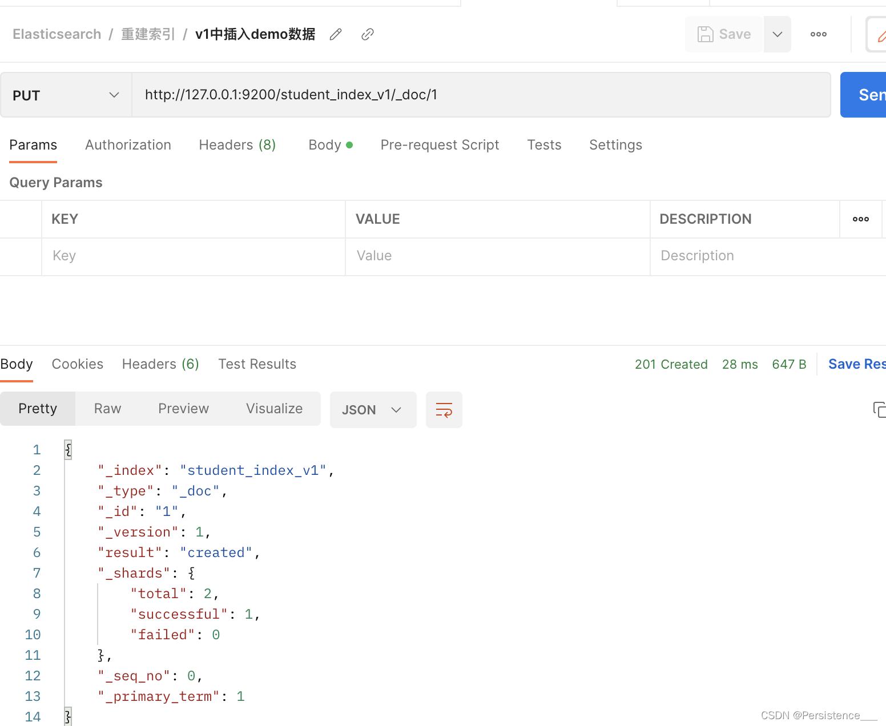
Task: Click Save Response link
Action: pyautogui.click(x=857, y=364)
